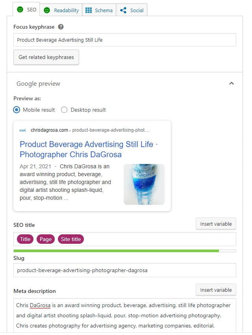
Task: Click the Focus keyphrase input field
Action: point(125,40)
